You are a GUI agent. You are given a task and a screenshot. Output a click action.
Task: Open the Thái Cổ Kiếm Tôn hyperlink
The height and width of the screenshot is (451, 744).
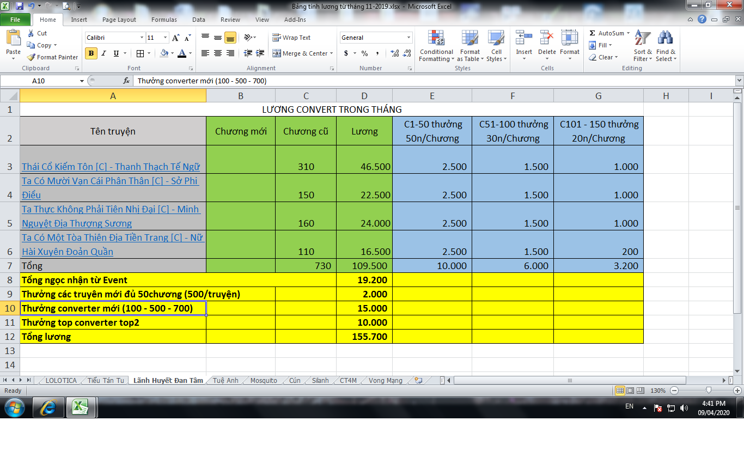[111, 167]
